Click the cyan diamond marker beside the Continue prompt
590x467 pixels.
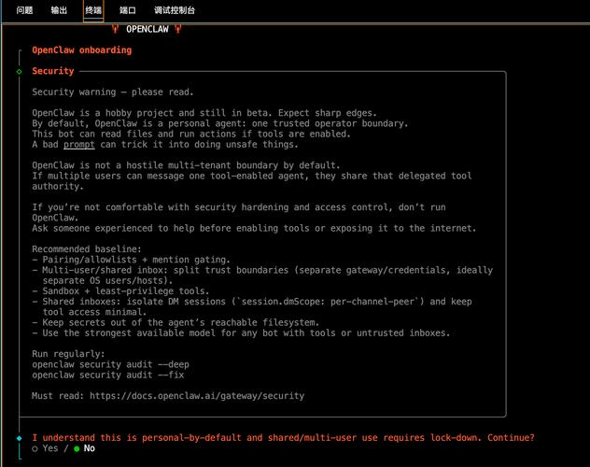click(19, 437)
